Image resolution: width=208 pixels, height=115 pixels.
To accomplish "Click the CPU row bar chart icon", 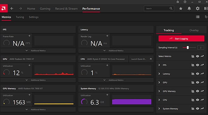I will [x=193, y=100].
